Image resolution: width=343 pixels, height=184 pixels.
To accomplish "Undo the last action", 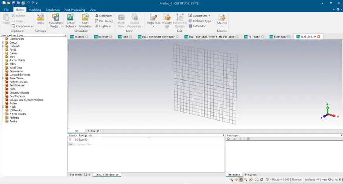I will pos(28,3).
